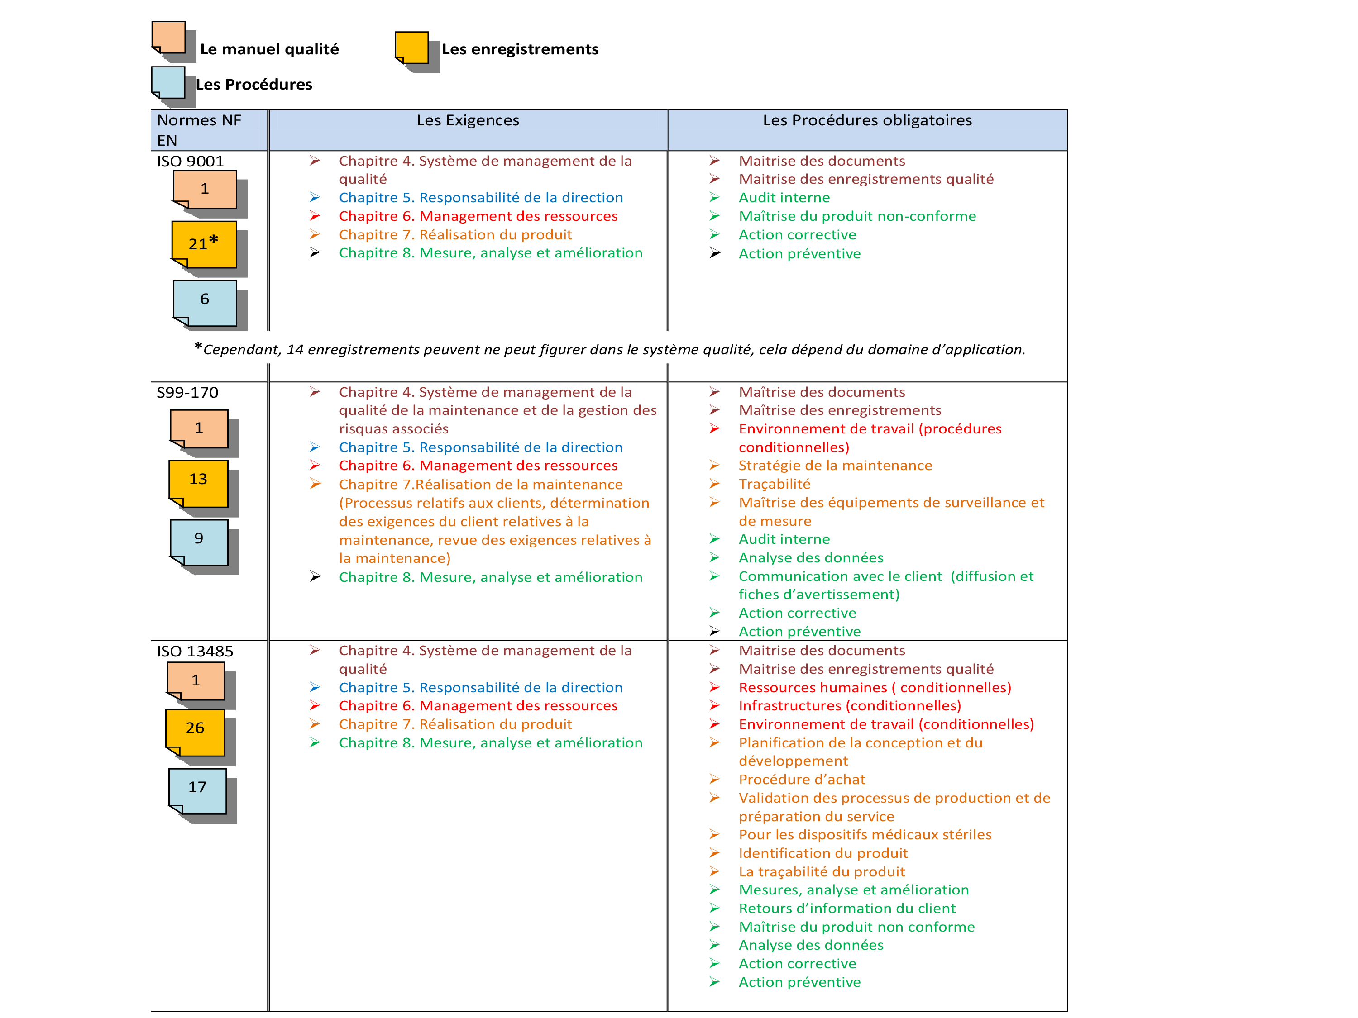Click the 'S99-170' row label
Image resolution: width=1358 pixels, height=1018 pixels.
187,393
